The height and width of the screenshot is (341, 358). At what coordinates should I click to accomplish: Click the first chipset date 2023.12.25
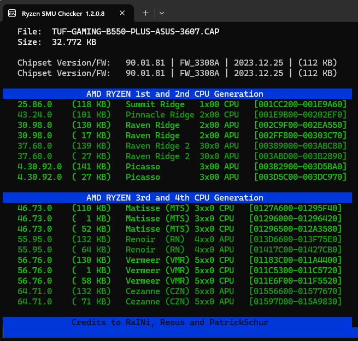(x=259, y=63)
